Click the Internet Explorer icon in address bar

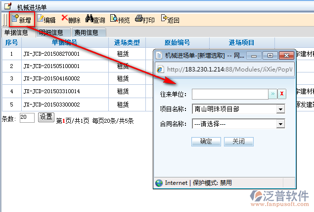coord(160,70)
